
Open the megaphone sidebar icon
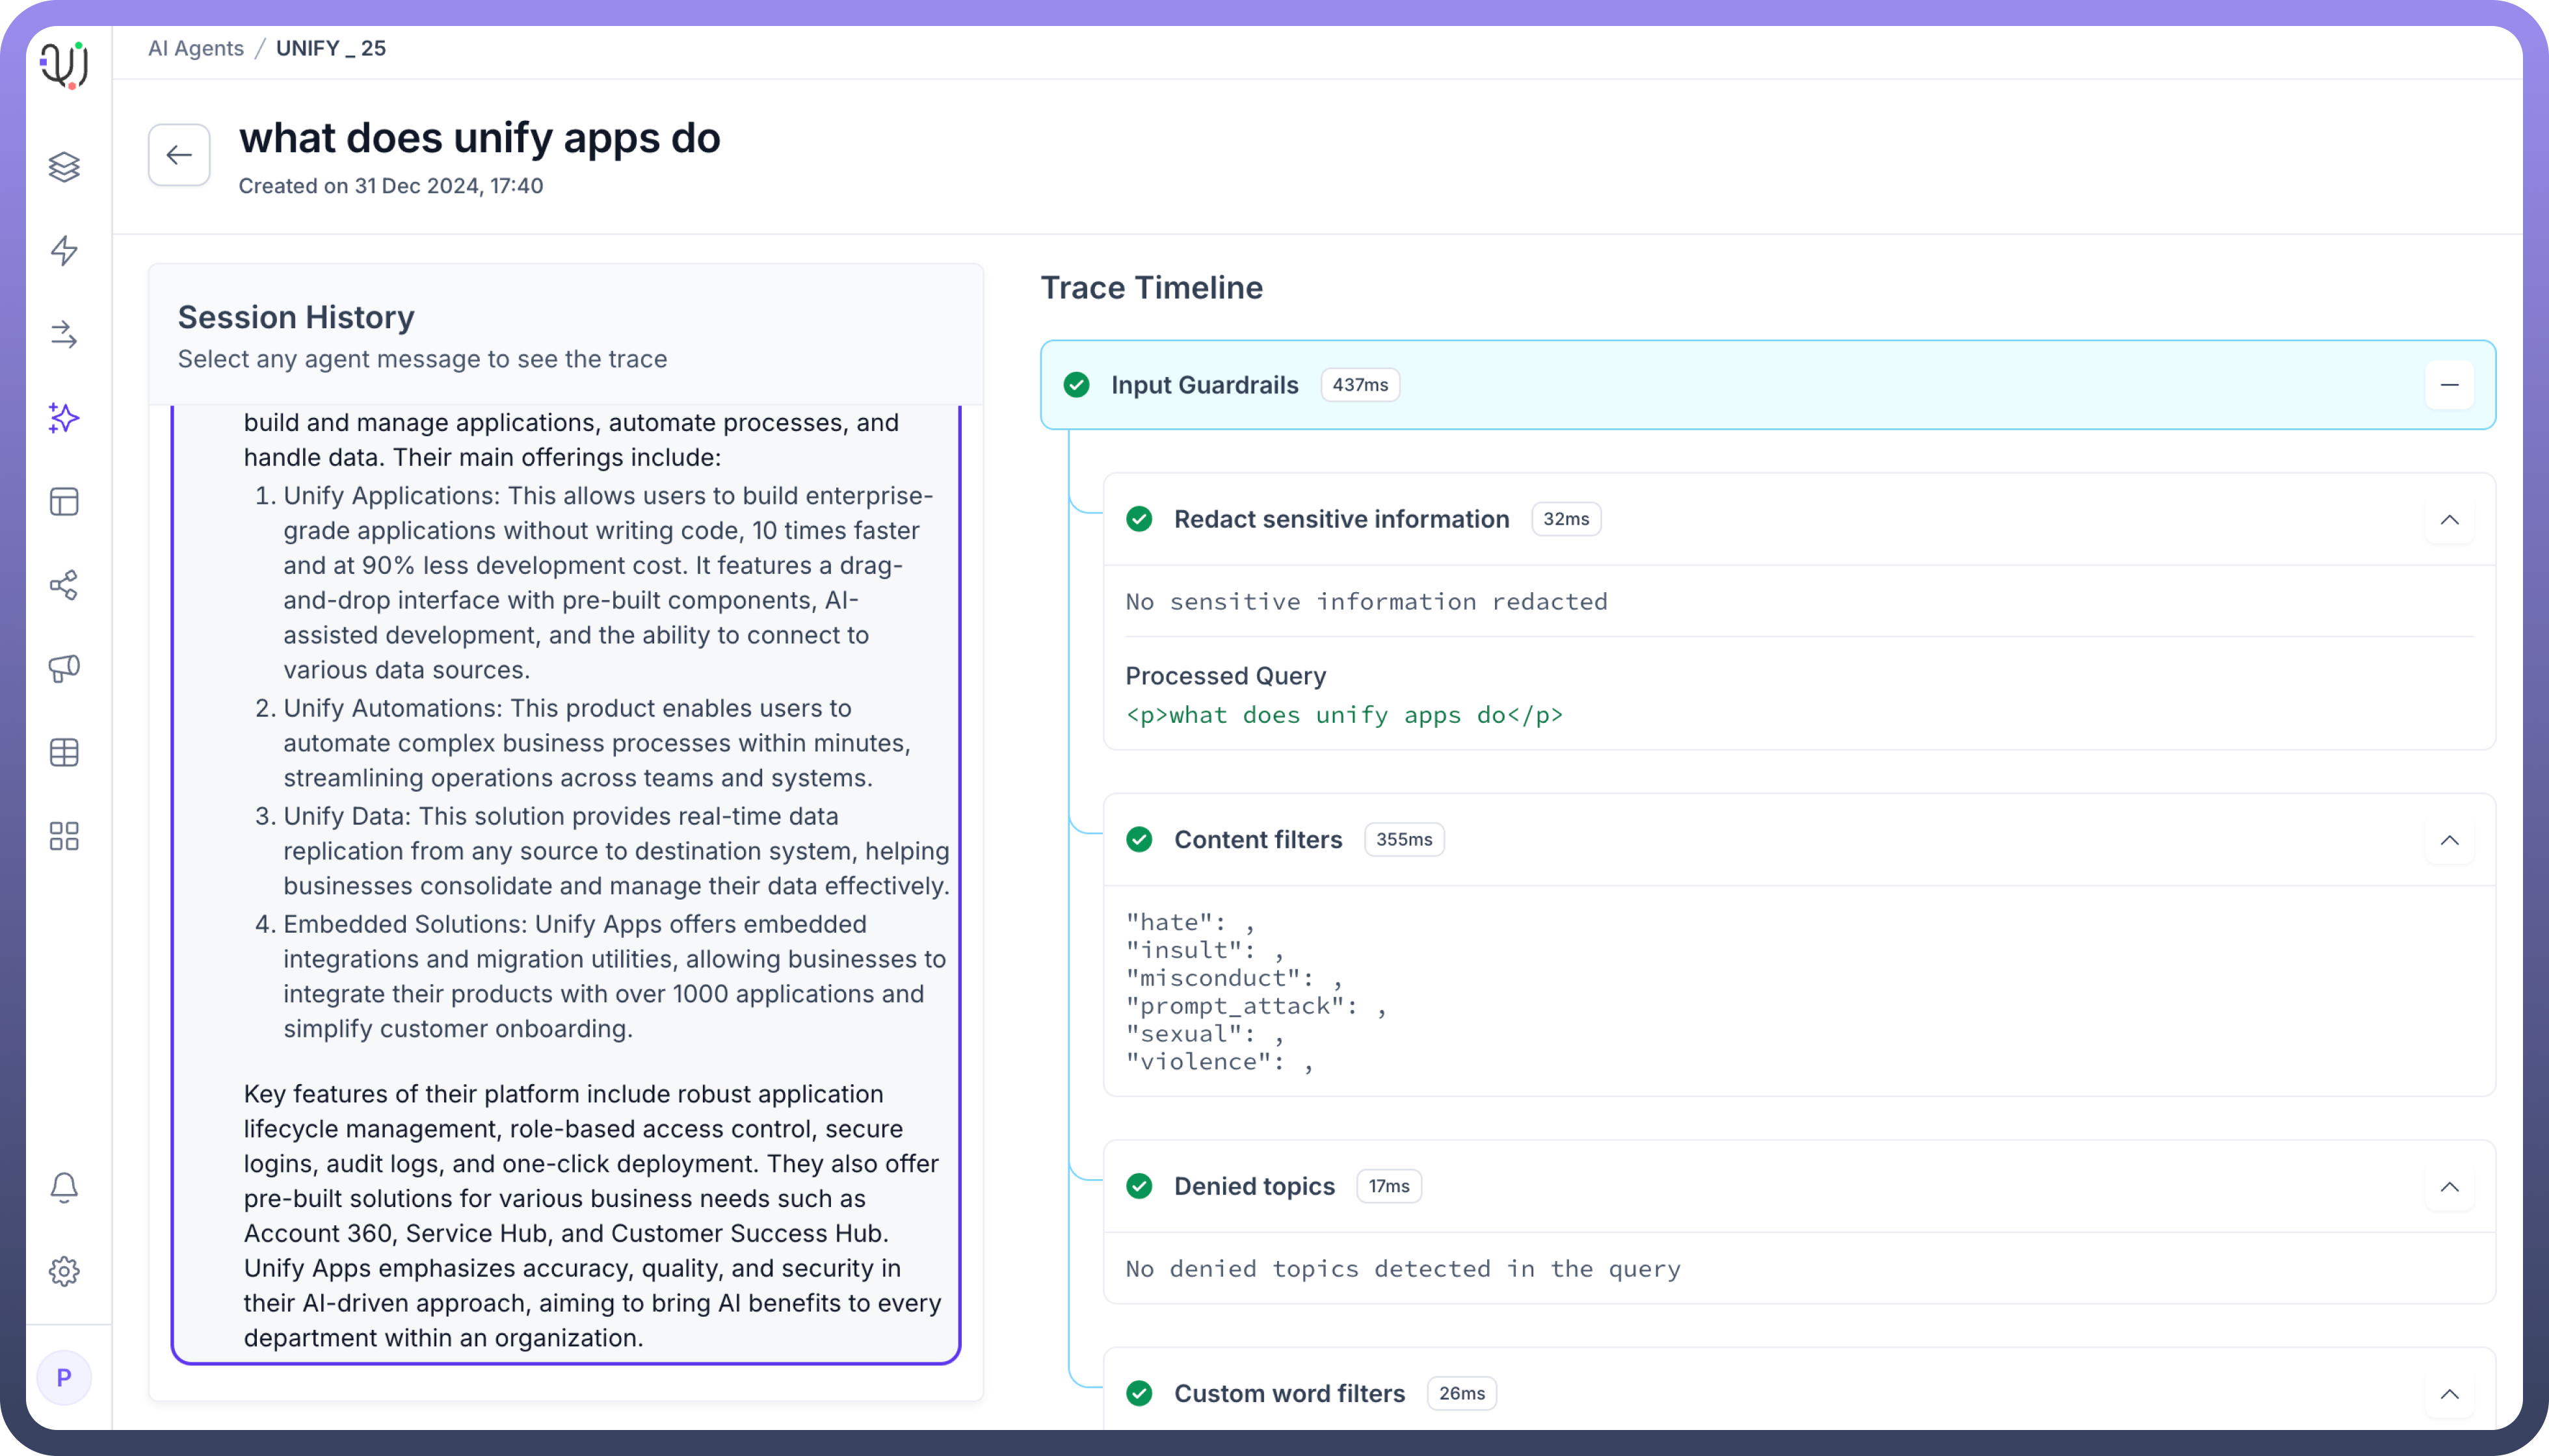click(64, 668)
